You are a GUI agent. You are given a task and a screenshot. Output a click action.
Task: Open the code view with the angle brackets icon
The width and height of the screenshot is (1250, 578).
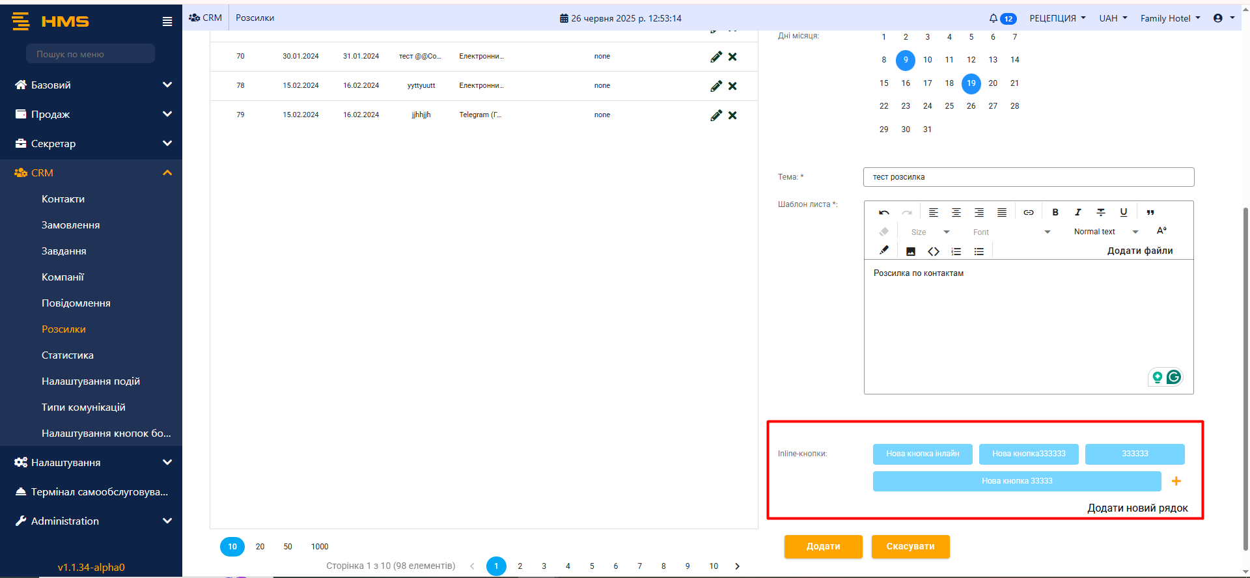[933, 251]
